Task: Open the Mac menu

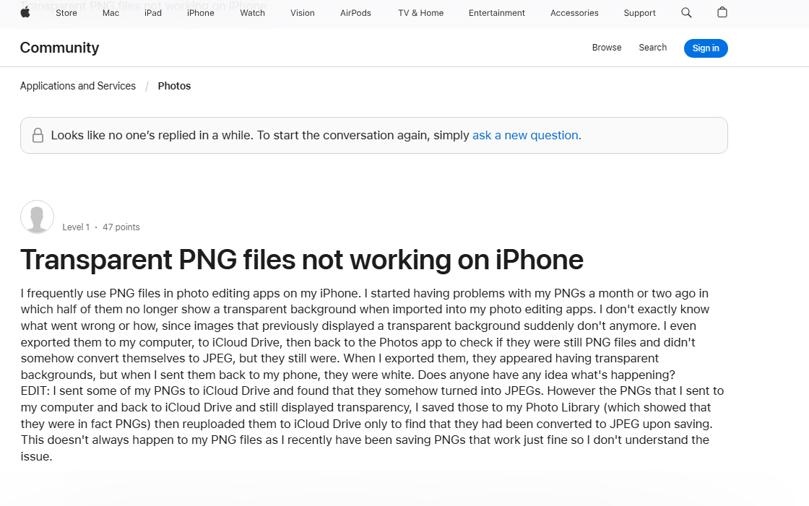Action: (111, 13)
